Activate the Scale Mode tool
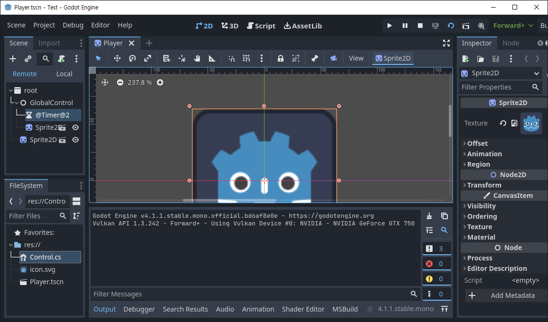This screenshot has height=322, width=548. 148,58
